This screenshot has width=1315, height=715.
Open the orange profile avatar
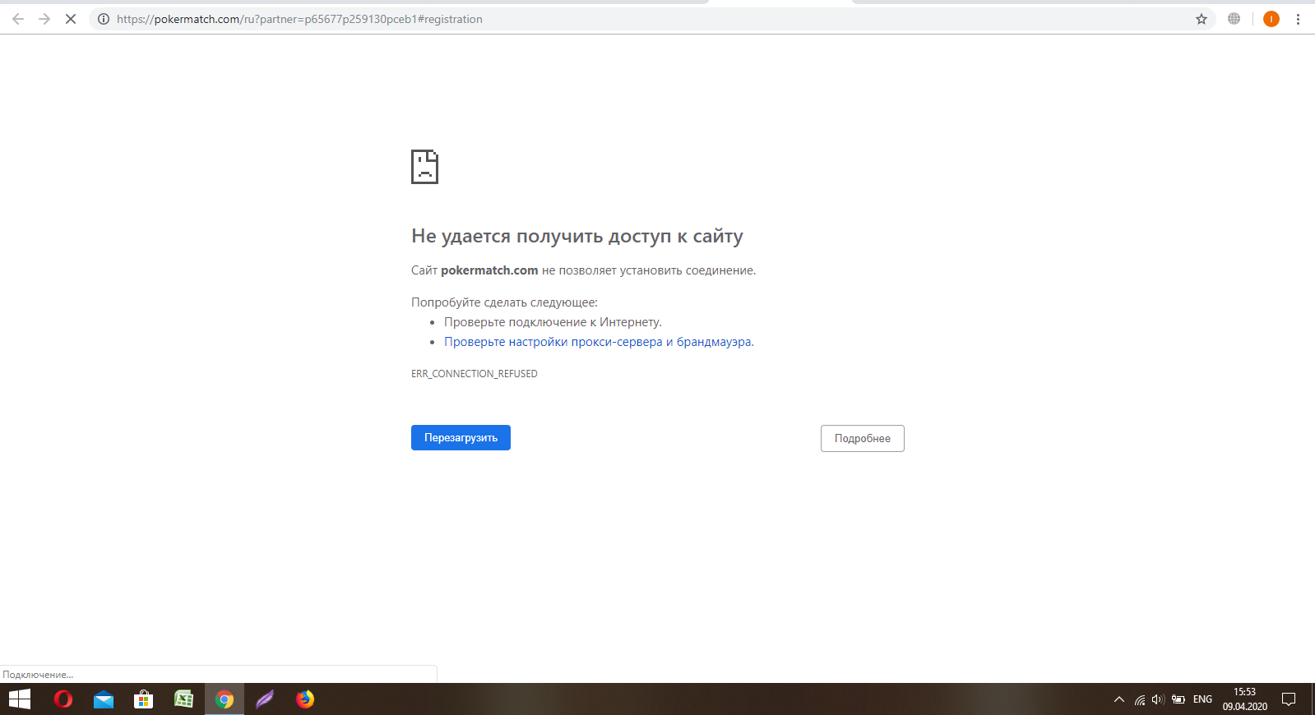(1271, 19)
